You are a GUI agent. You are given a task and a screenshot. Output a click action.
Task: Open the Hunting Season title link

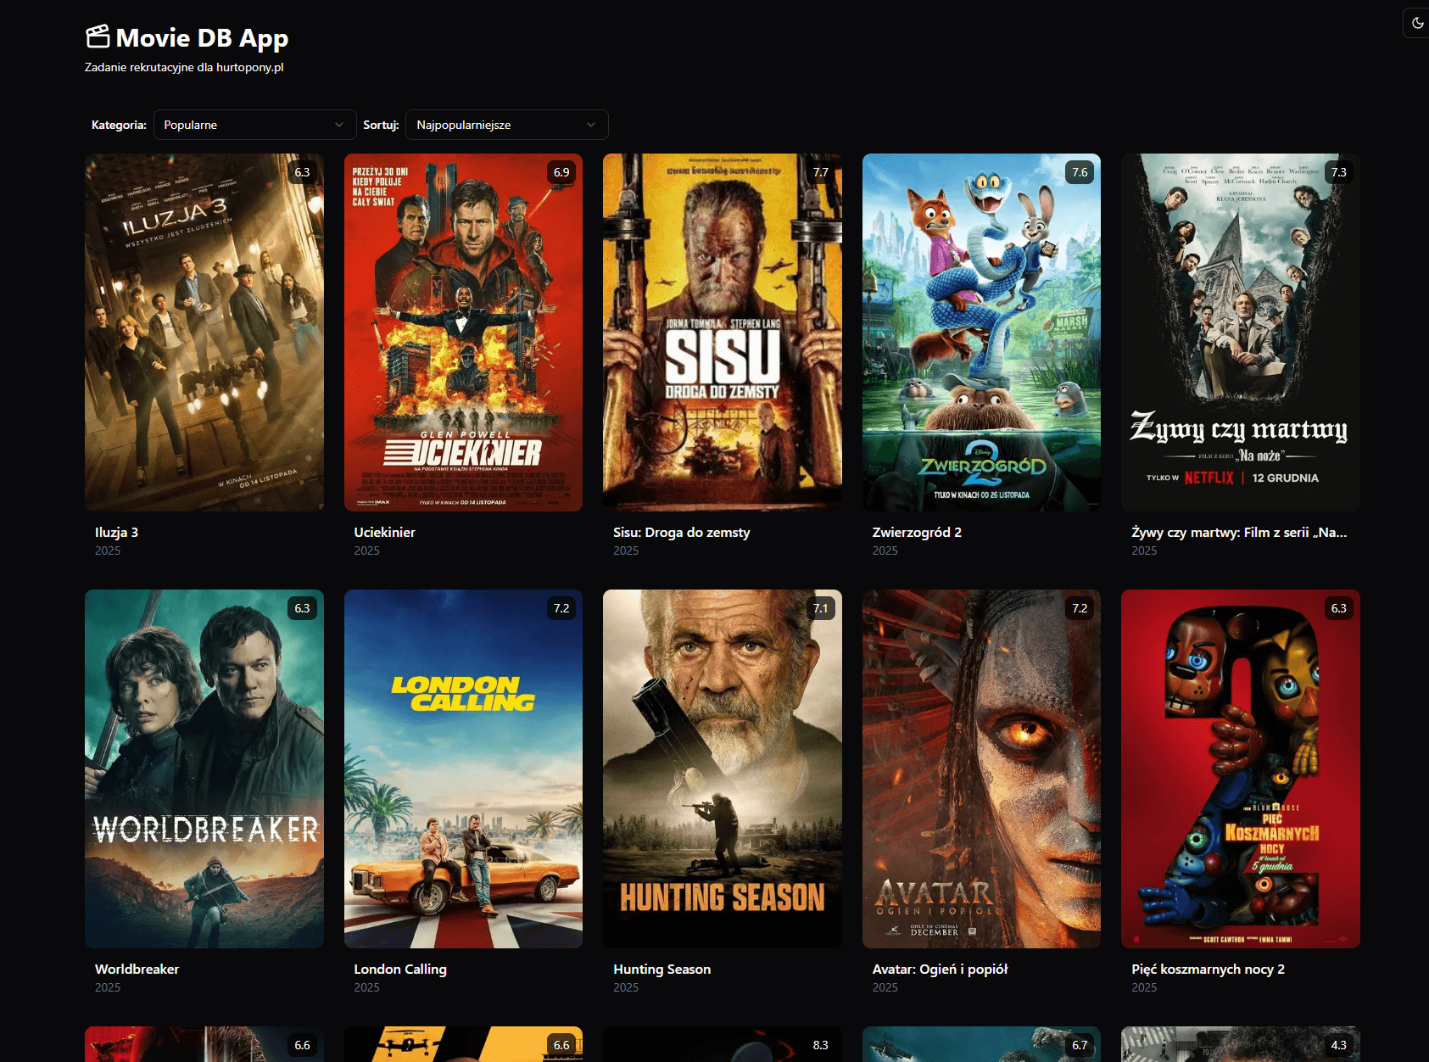point(661,969)
